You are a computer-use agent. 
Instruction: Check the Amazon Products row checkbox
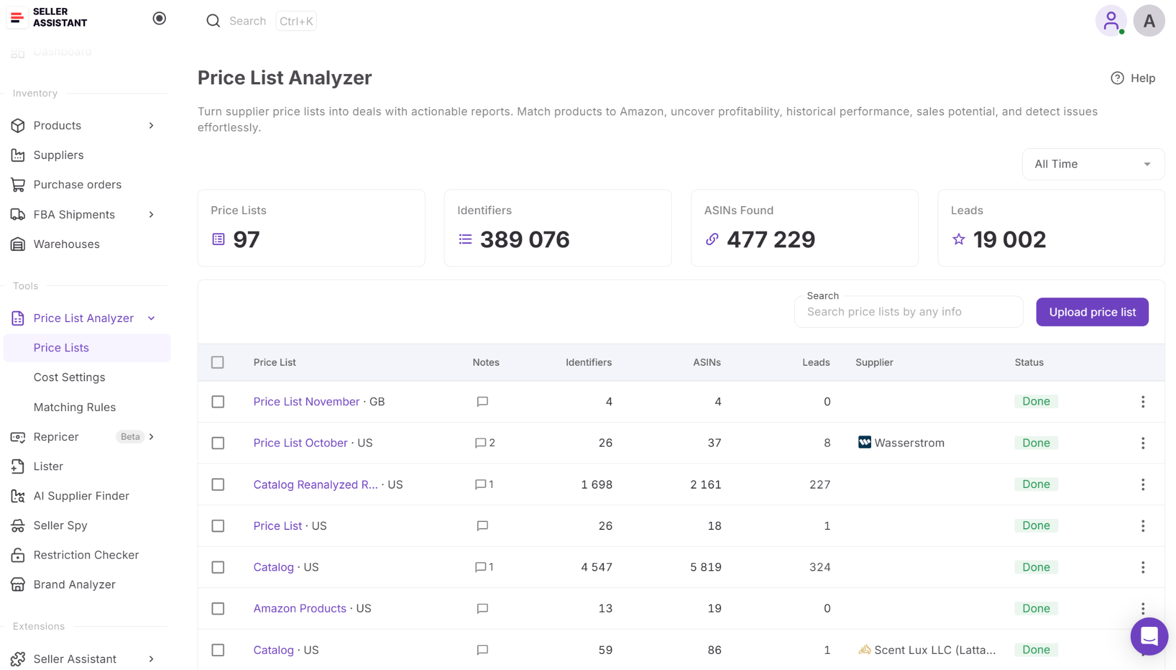point(218,609)
